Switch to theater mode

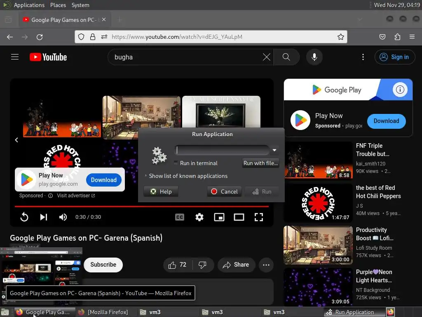coord(239,217)
